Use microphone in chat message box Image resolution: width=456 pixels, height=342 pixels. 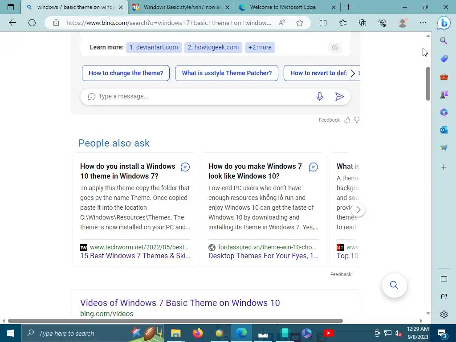[320, 97]
